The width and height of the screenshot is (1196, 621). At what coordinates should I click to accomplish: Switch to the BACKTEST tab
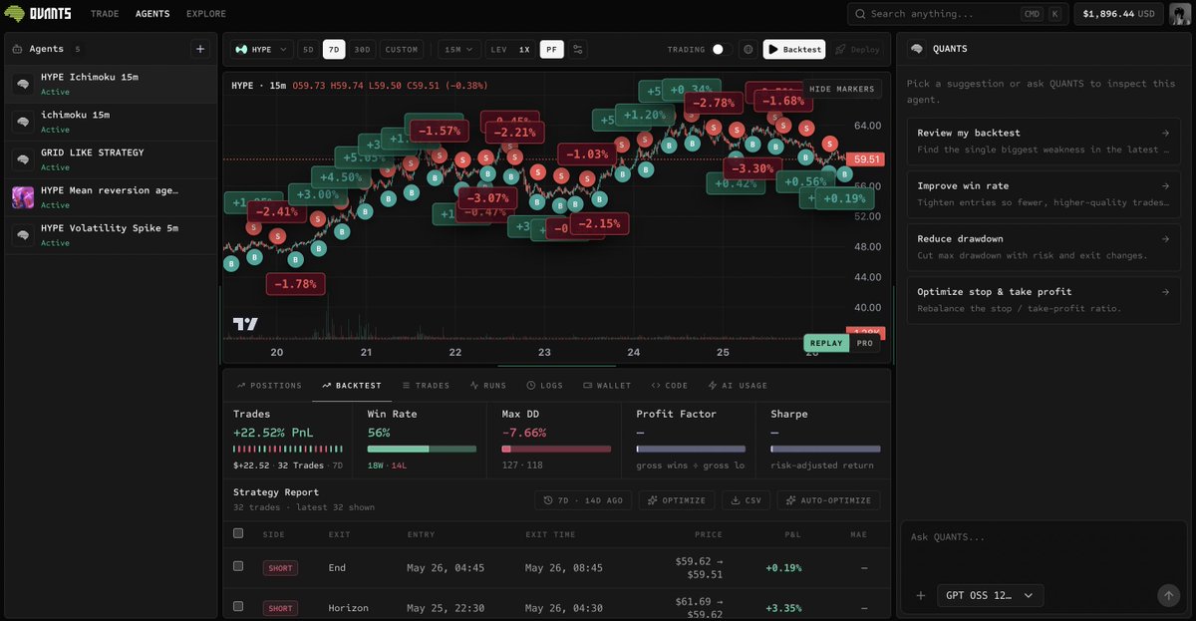coord(352,385)
